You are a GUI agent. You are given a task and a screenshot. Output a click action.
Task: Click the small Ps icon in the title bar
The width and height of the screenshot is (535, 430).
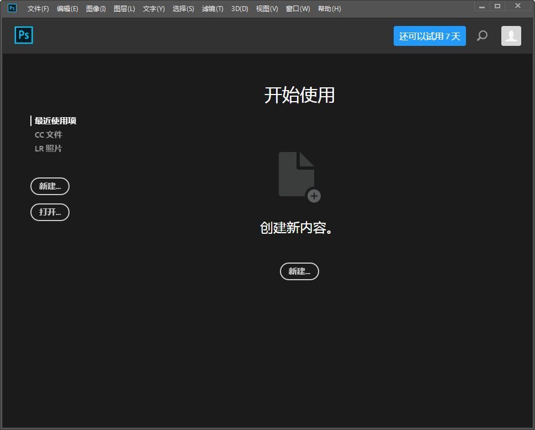pyautogui.click(x=12, y=8)
